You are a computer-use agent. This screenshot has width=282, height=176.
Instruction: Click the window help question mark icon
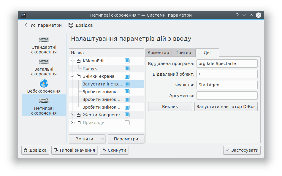point(237,15)
